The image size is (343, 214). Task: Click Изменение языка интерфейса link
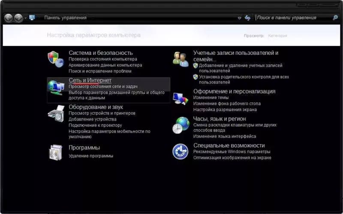tap(225, 136)
